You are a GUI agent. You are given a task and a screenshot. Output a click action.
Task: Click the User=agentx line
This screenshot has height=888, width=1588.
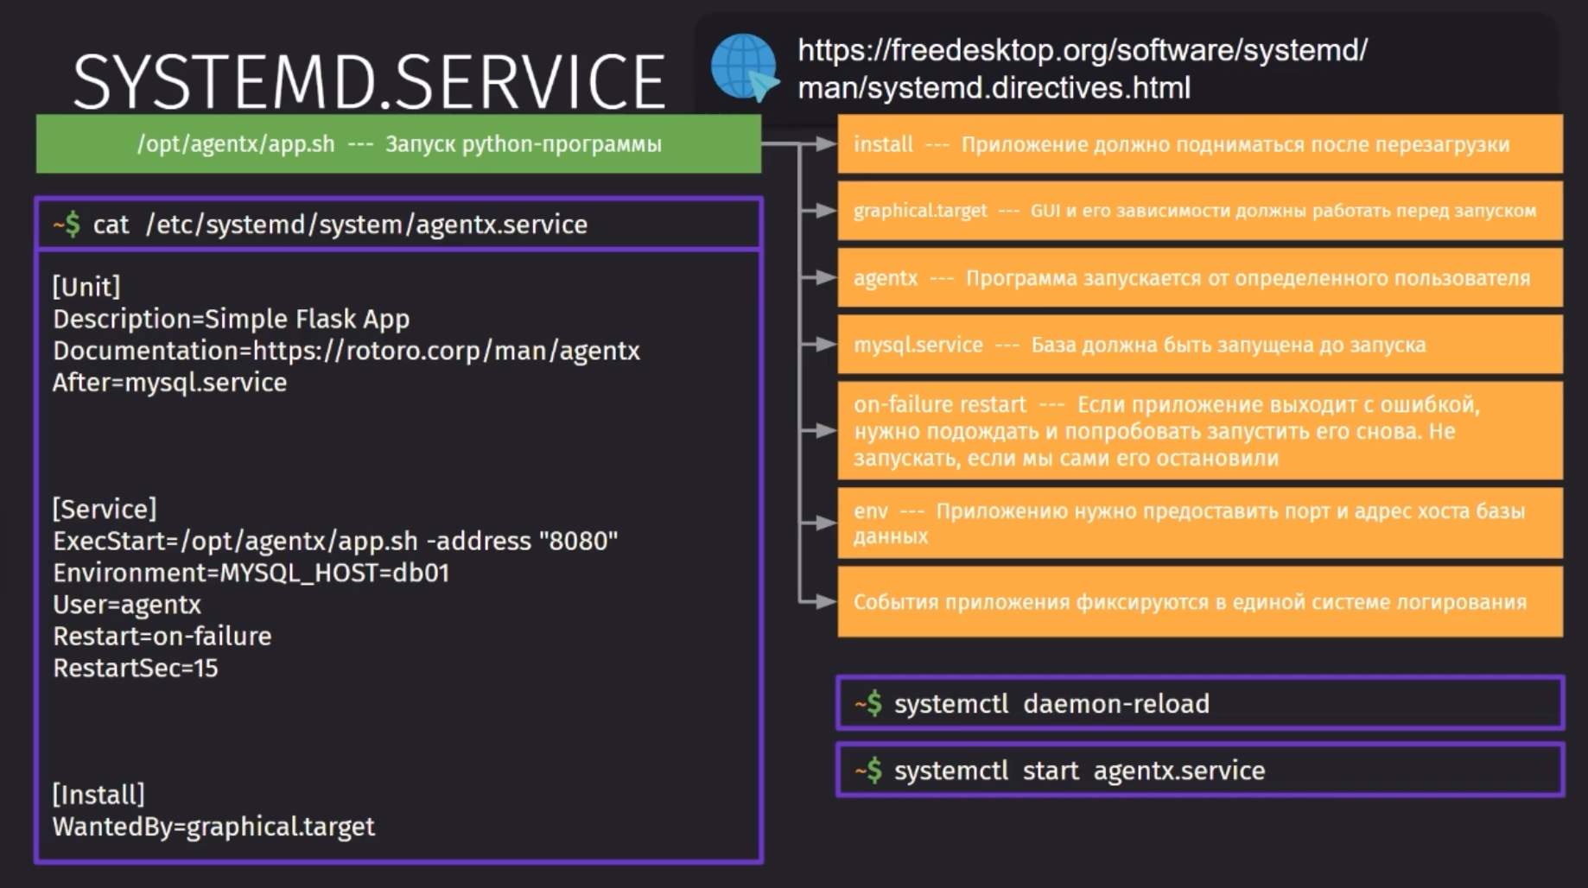click(127, 605)
